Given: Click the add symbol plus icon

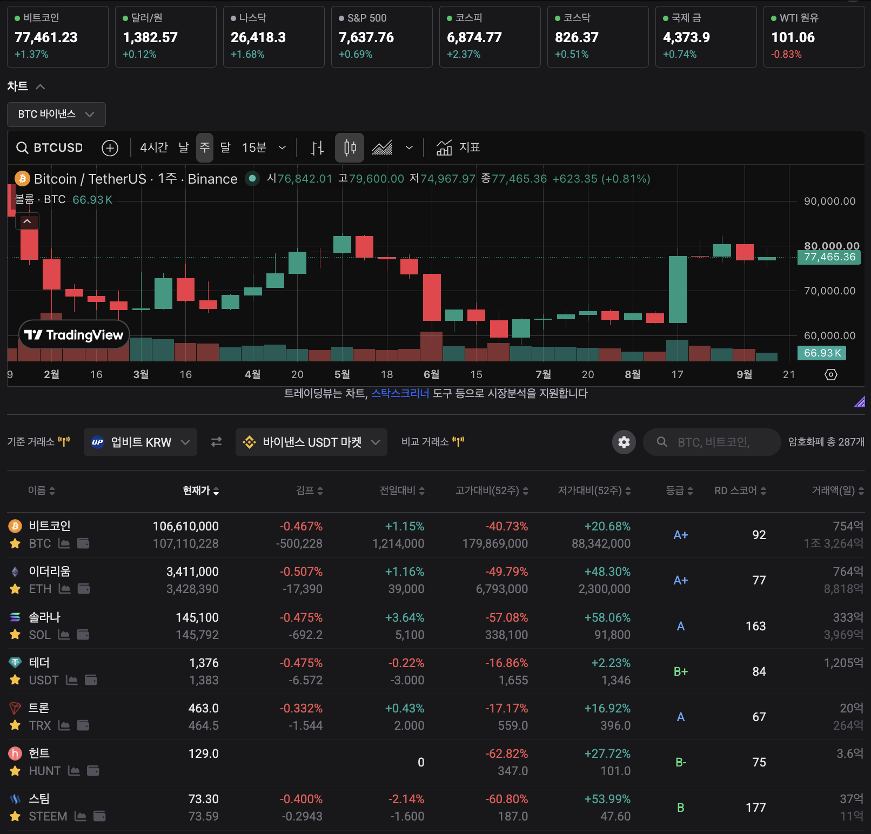Looking at the screenshot, I should [110, 148].
